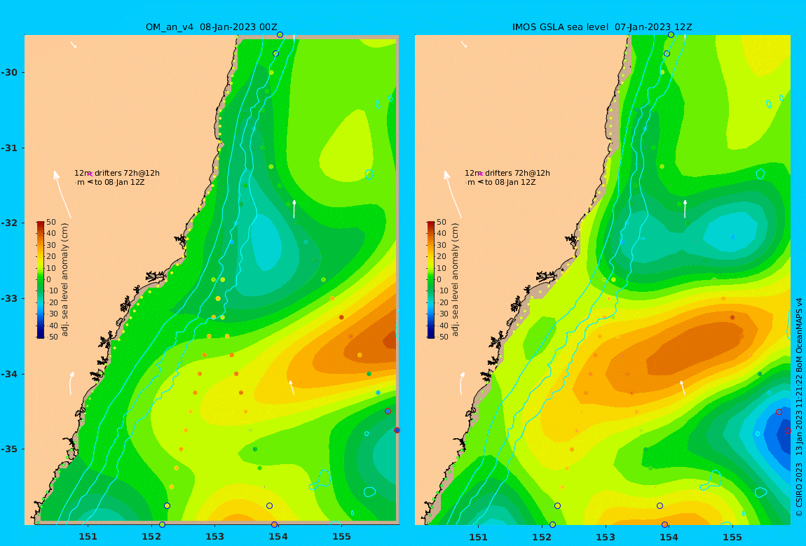The height and width of the screenshot is (546, 806).
Task: Click the left panel title 'OM_an_v4 08-Jan-2023 00Z'
Action: tap(211, 27)
